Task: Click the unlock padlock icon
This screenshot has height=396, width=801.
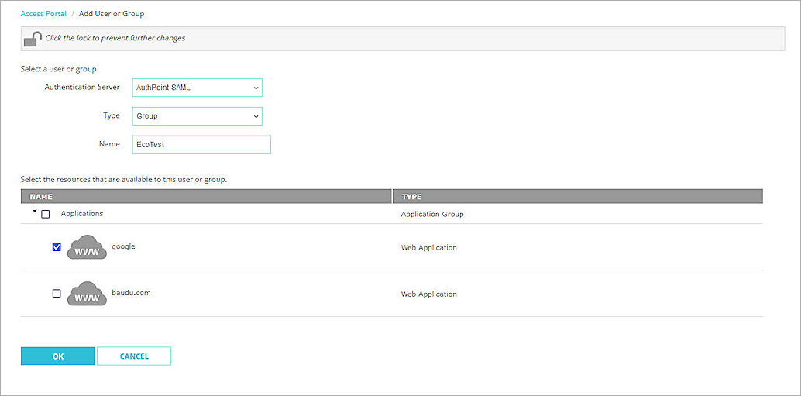Action: tap(33, 39)
